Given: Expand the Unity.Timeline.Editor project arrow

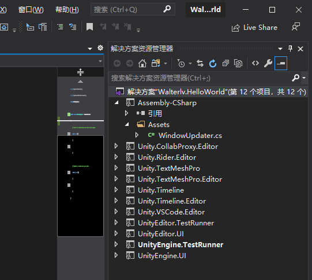Looking at the screenshot, I should pyautogui.click(x=116, y=201).
